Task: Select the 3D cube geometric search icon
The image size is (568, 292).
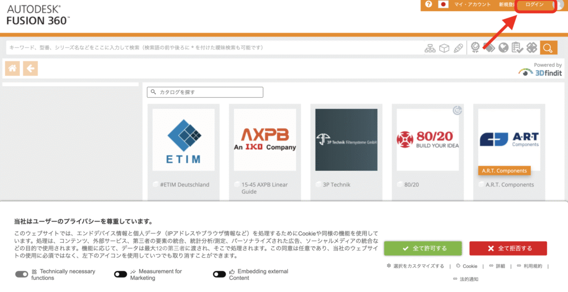Action: (444, 48)
